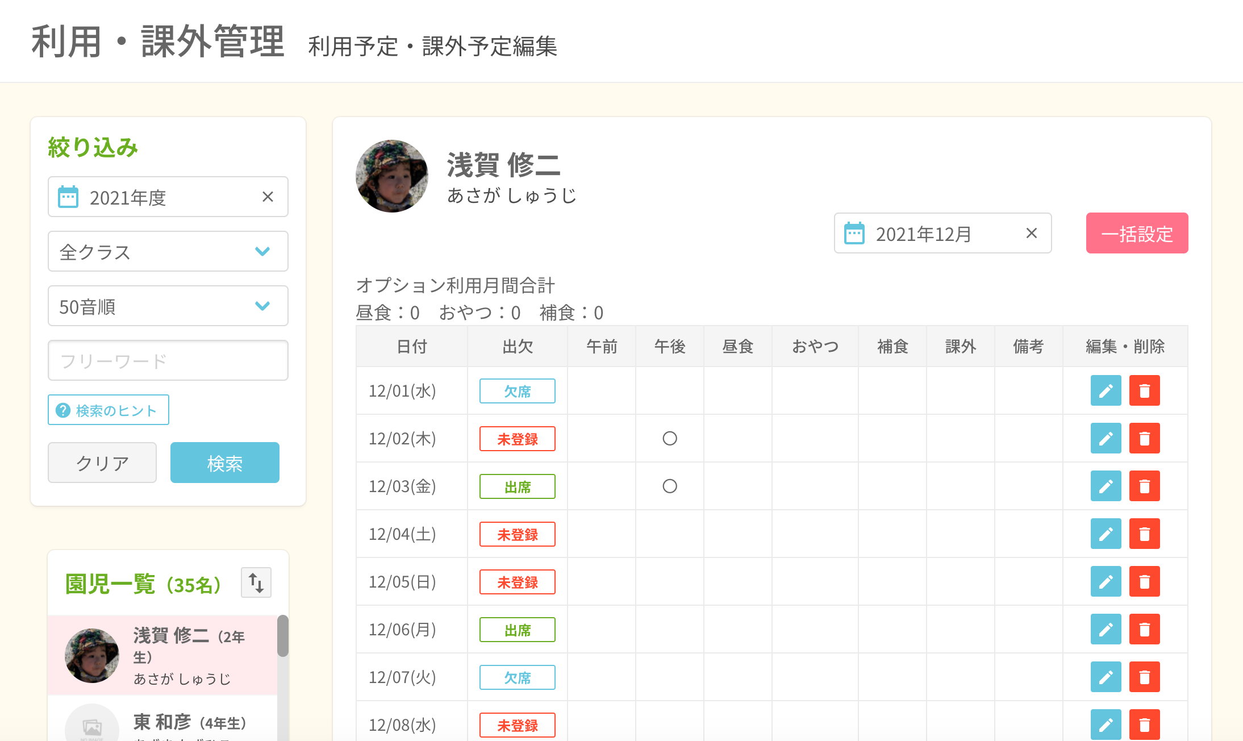
Task: Edit the 12/05(日) row with pencil icon
Action: [1106, 581]
